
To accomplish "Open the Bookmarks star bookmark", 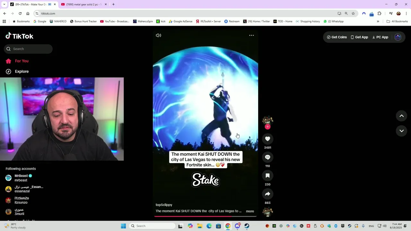I will [21, 21].
